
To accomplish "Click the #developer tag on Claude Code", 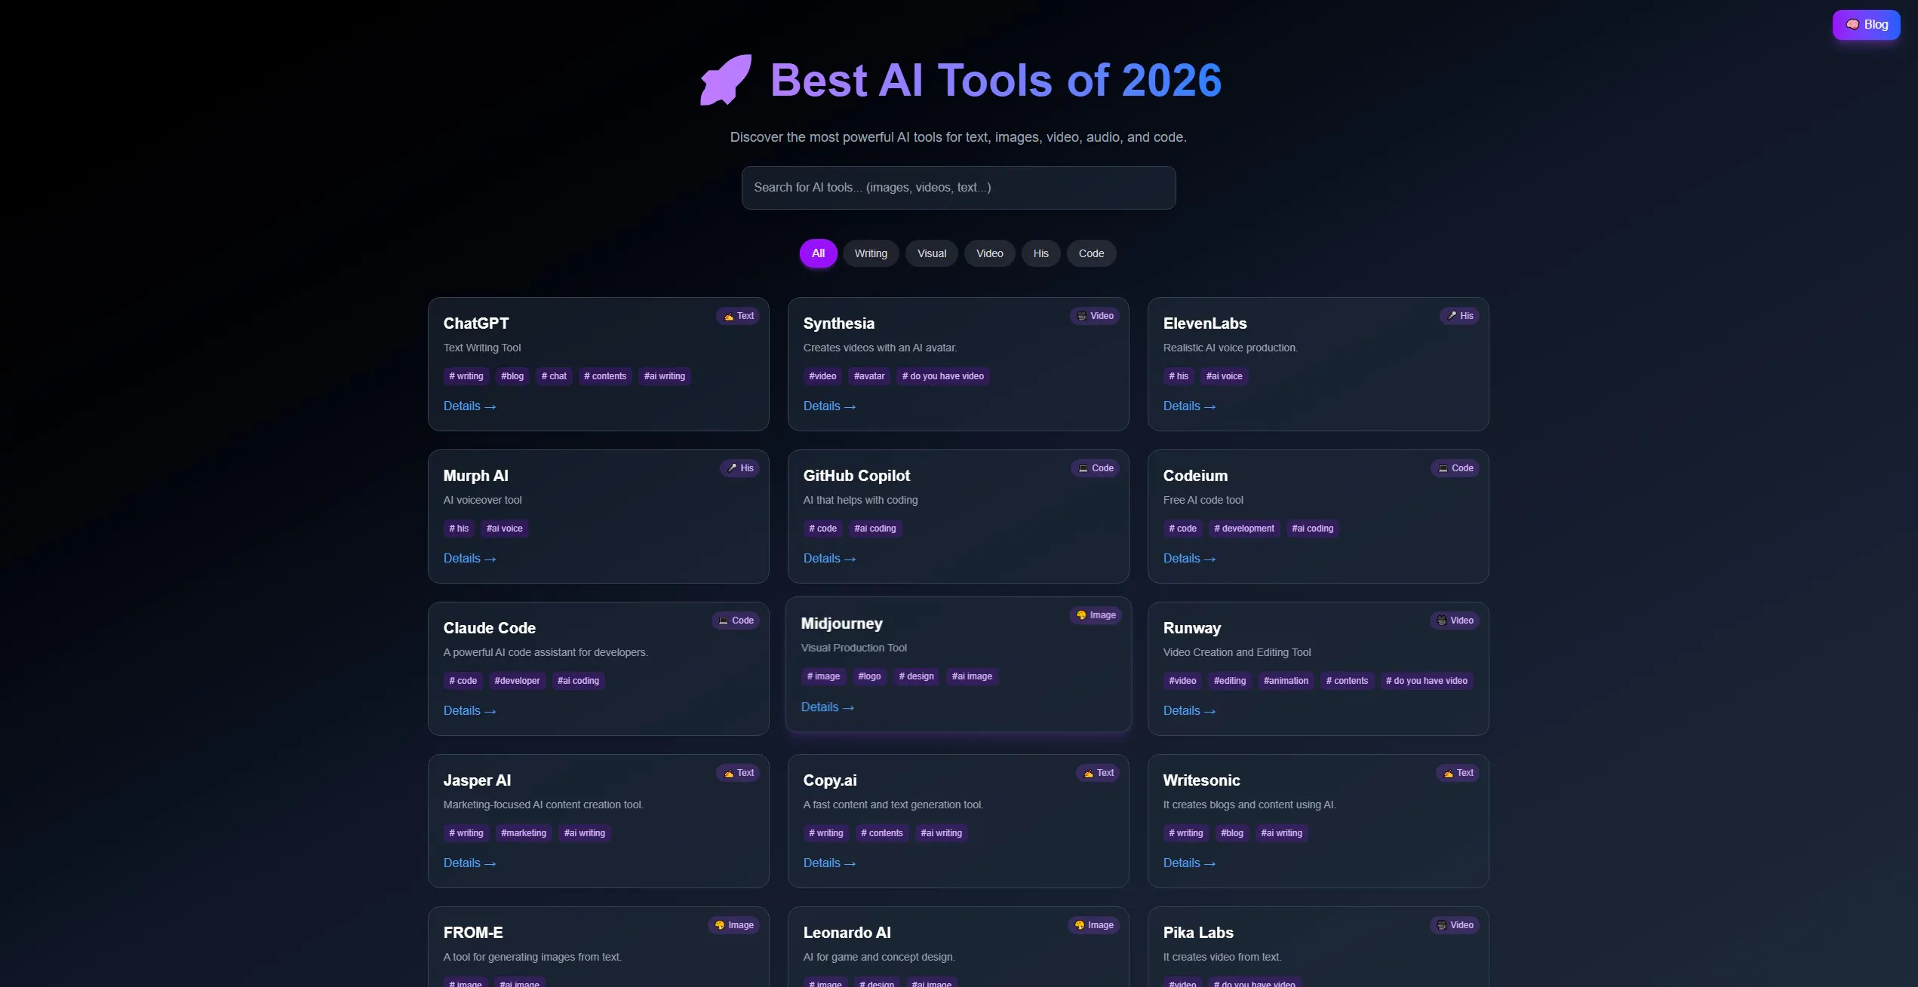I will (517, 681).
